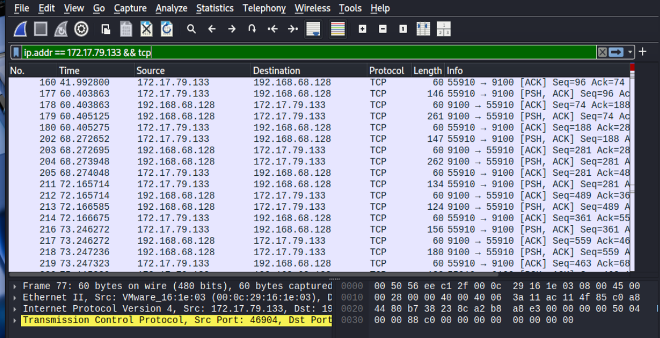The image size is (660, 338).
Task: Add a display filter button
Action: point(642,52)
